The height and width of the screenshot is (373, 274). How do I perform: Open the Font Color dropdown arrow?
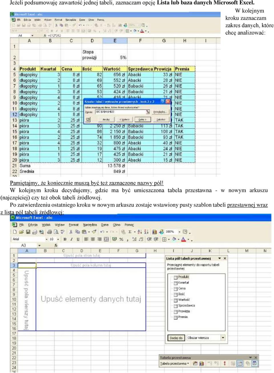click(188, 239)
